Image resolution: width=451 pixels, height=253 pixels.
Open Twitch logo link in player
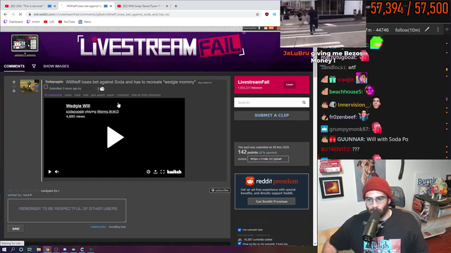(174, 171)
